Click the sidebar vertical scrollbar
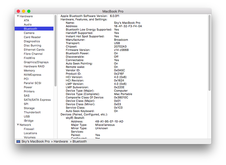226x165 pixels. coord(56,51)
